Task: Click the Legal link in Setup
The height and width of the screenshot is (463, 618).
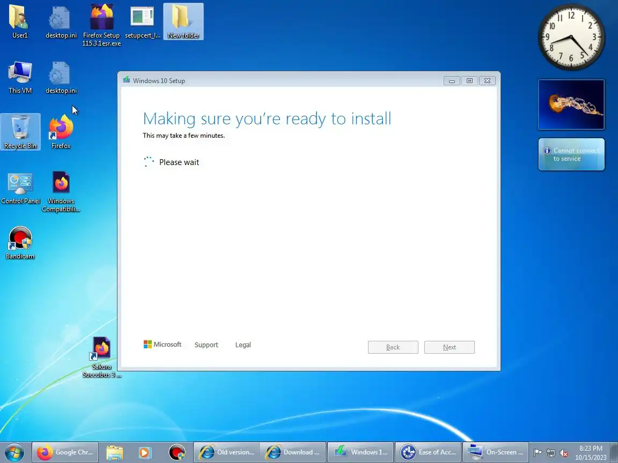Action: (x=243, y=345)
